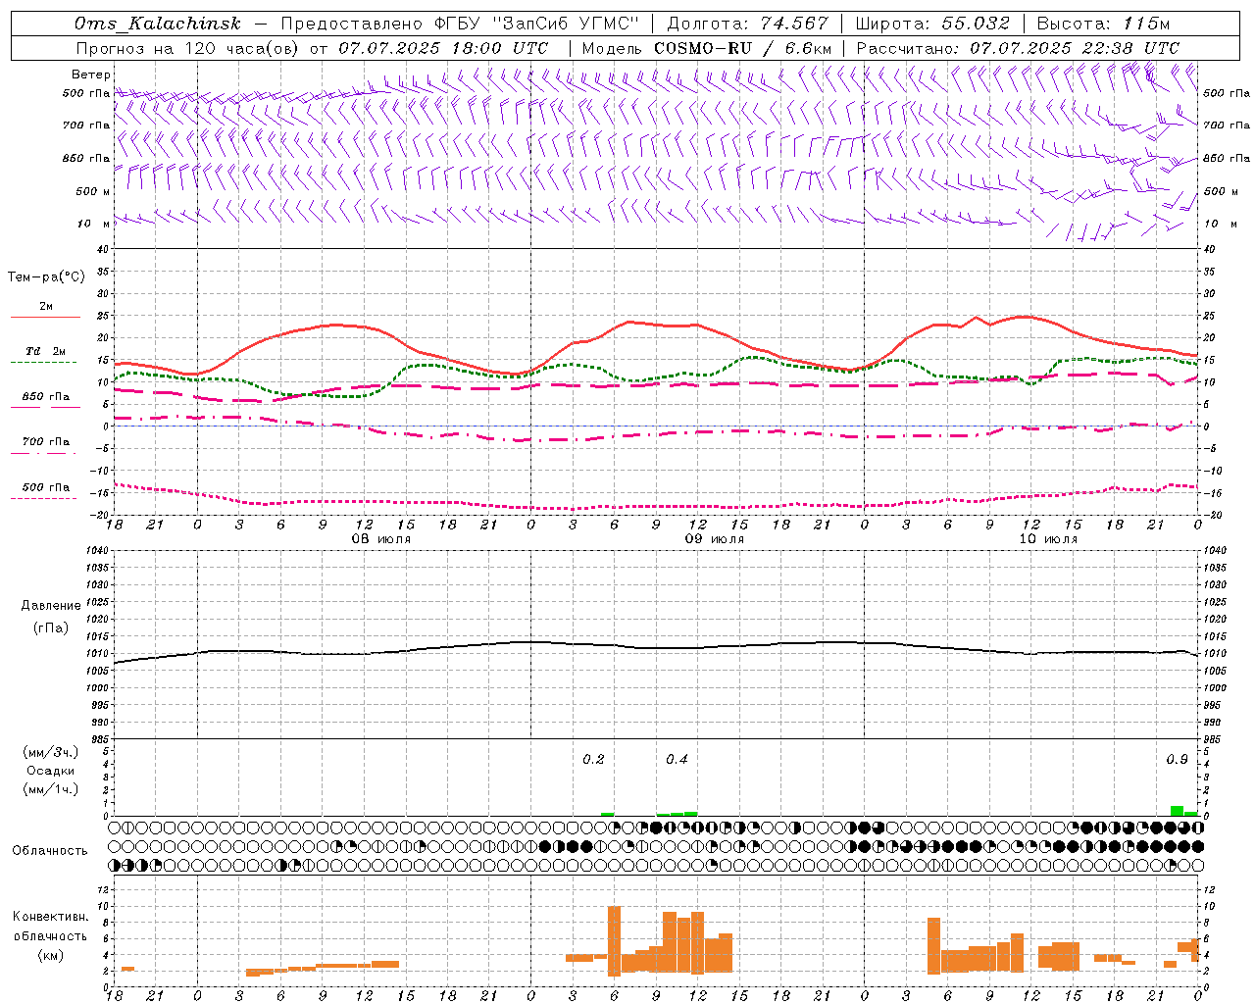Click the tallest orange convective cloud bar
Screen dimensions: 1255x1004
(x=615, y=941)
